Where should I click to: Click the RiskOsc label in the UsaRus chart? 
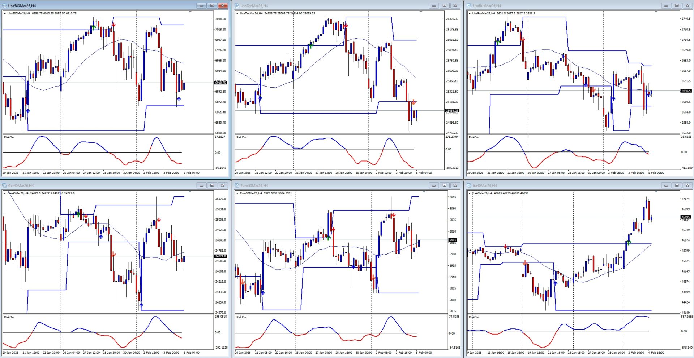[x=474, y=137]
